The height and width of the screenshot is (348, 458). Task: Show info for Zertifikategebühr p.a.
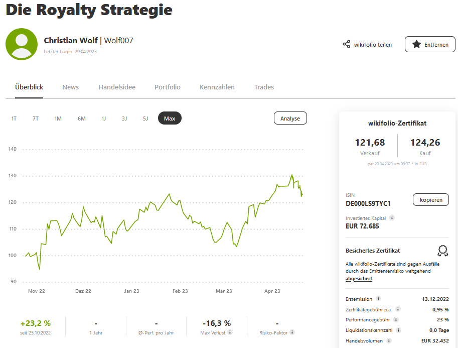click(x=398, y=309)
